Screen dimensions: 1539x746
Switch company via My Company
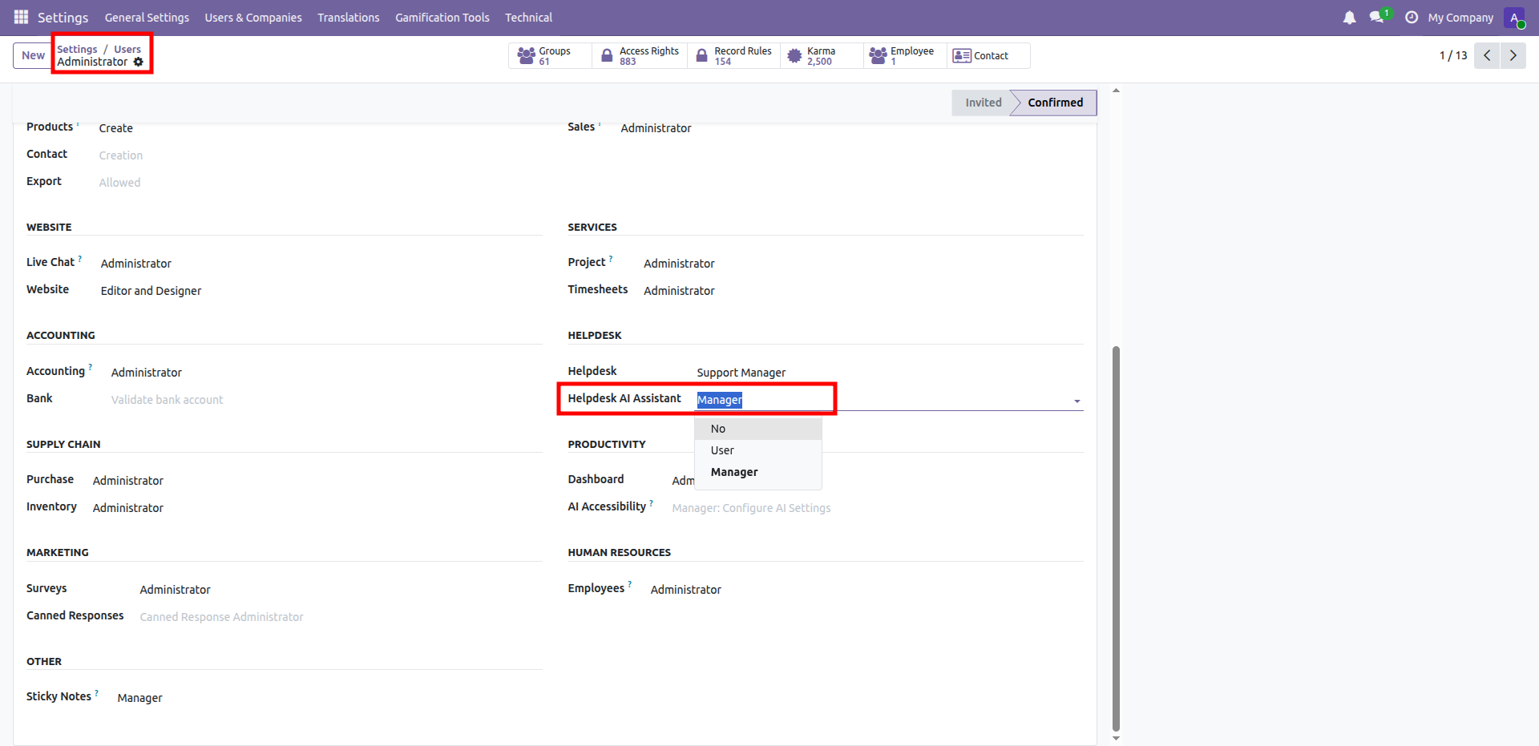1460,18
